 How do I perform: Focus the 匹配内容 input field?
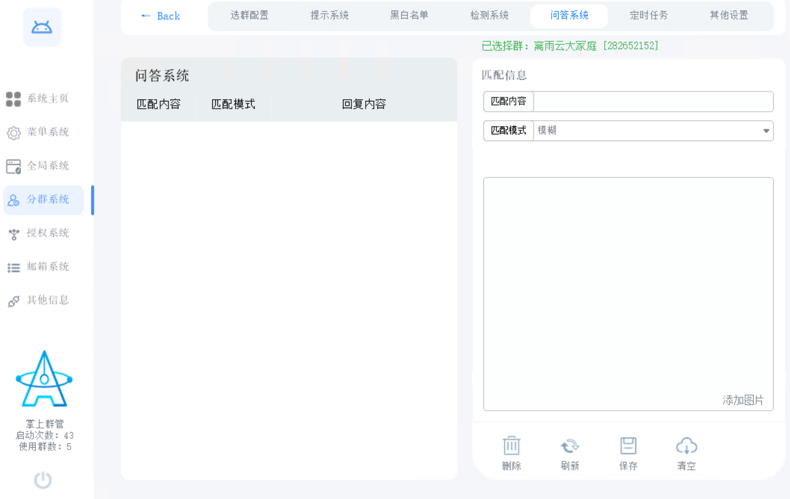tap(653, 102)
